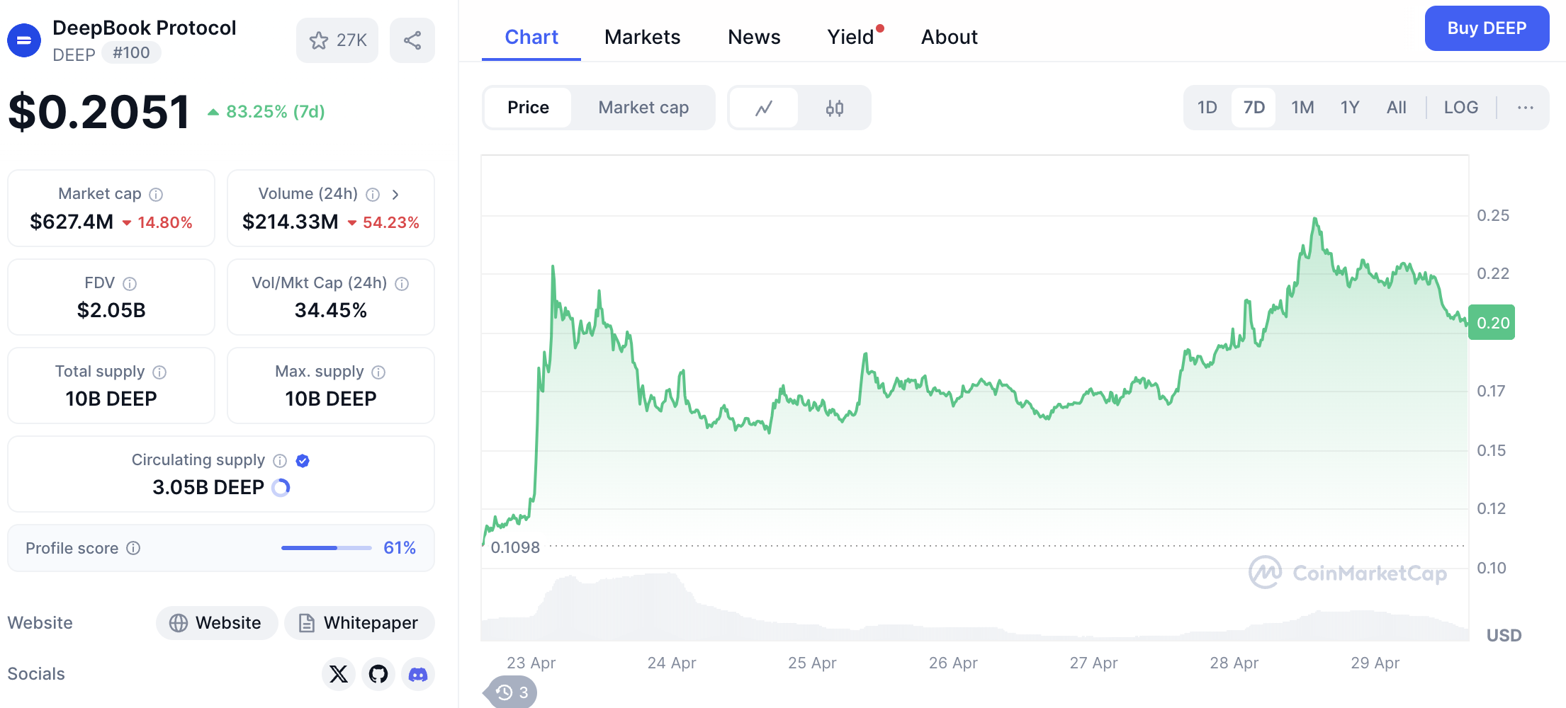Click the Buy DEEP button
1566x708 pixels.
1486,28
